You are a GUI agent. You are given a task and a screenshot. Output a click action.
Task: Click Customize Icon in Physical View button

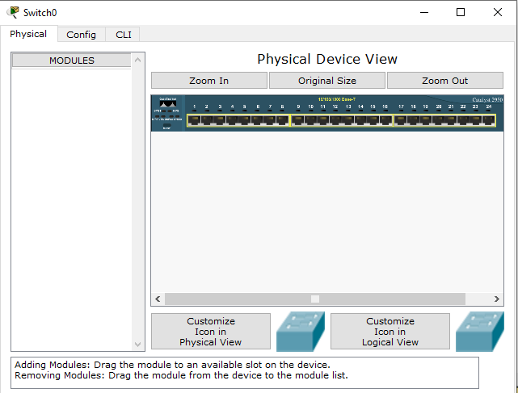[x=210, y=332]
